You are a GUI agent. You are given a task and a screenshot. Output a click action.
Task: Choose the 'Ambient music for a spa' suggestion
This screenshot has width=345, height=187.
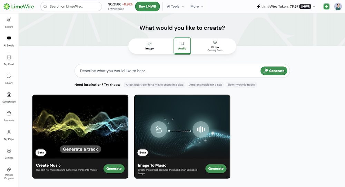(205, 85)
